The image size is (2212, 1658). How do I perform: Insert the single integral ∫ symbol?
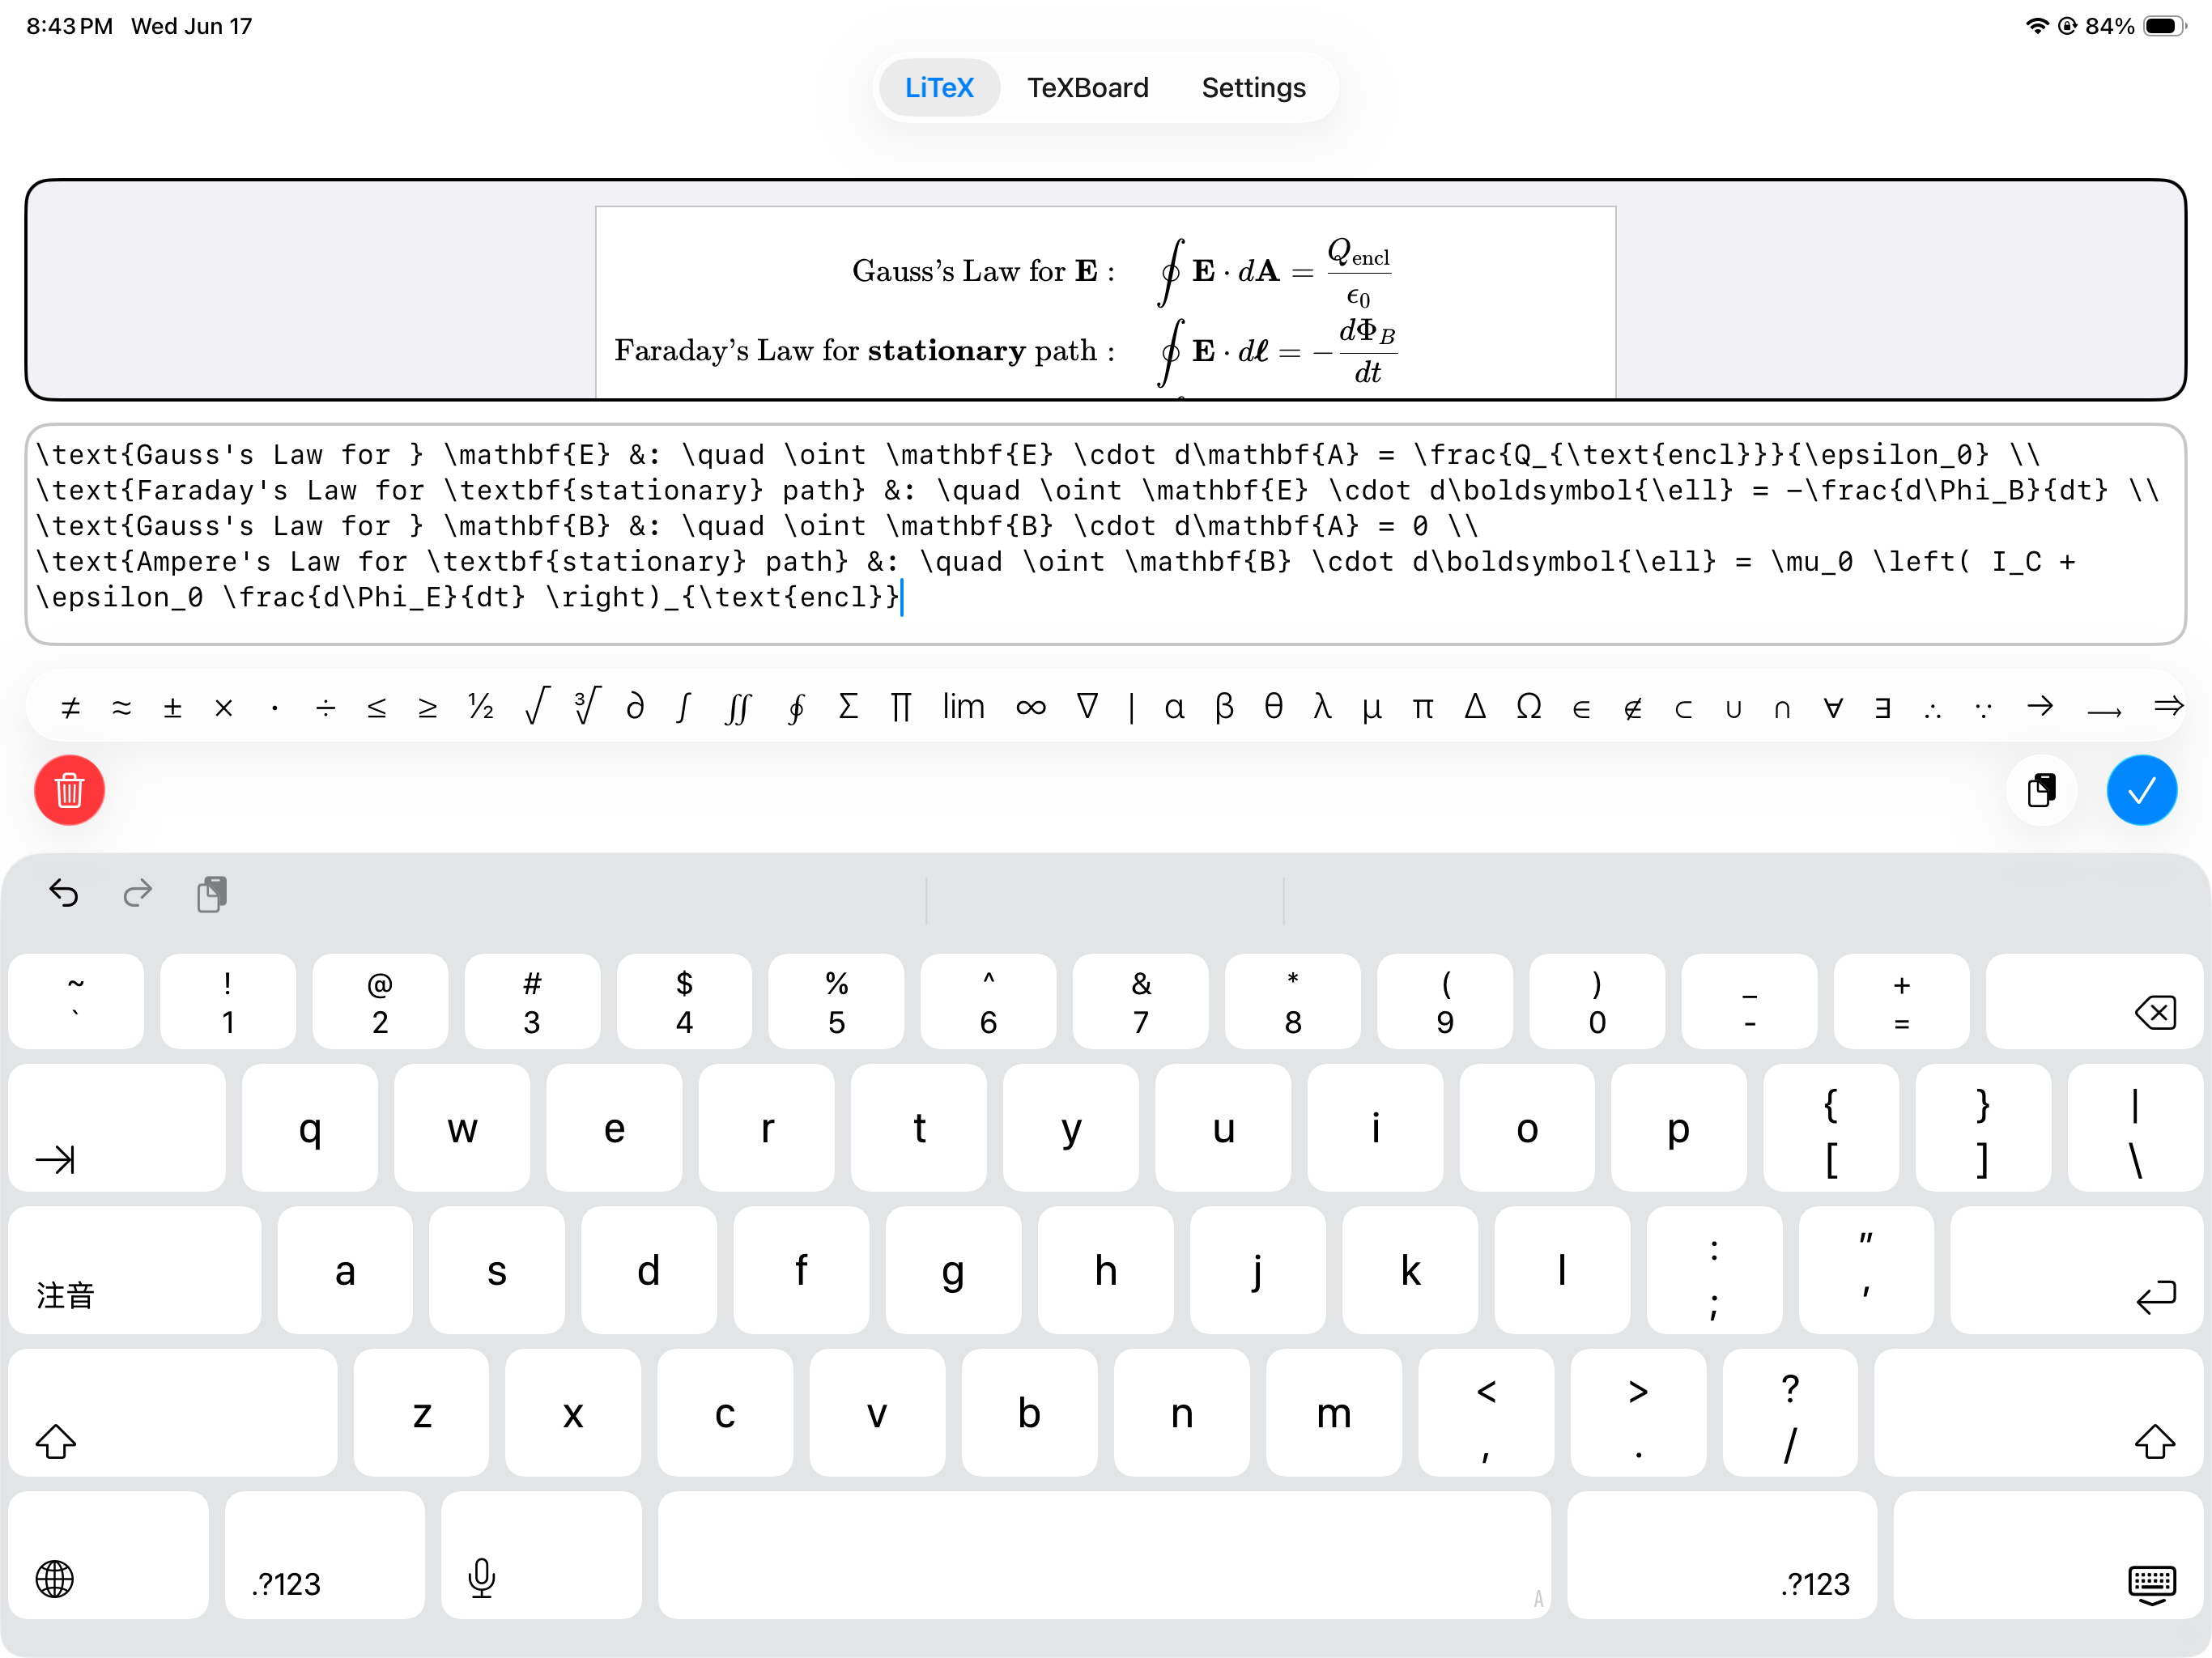click(683, 708)
